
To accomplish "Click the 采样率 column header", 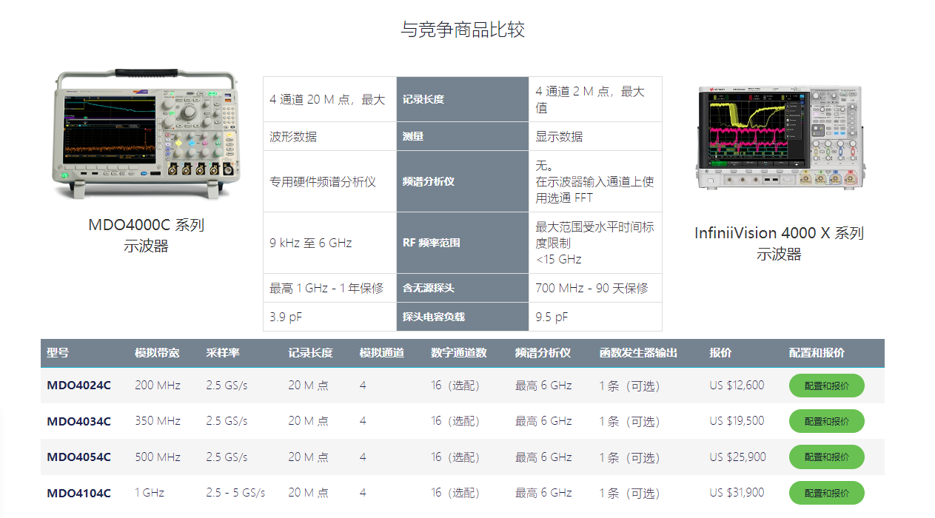I will 223,353.
